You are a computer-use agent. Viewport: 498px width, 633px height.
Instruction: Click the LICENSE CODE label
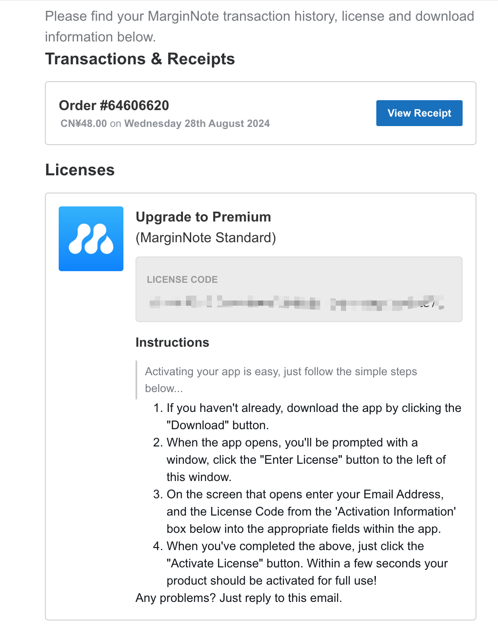coord(182,279)
